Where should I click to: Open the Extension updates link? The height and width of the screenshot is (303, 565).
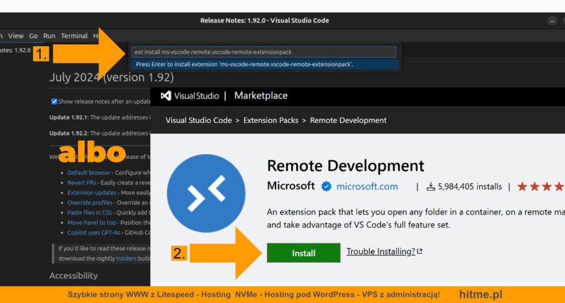[x=92, y=192]
